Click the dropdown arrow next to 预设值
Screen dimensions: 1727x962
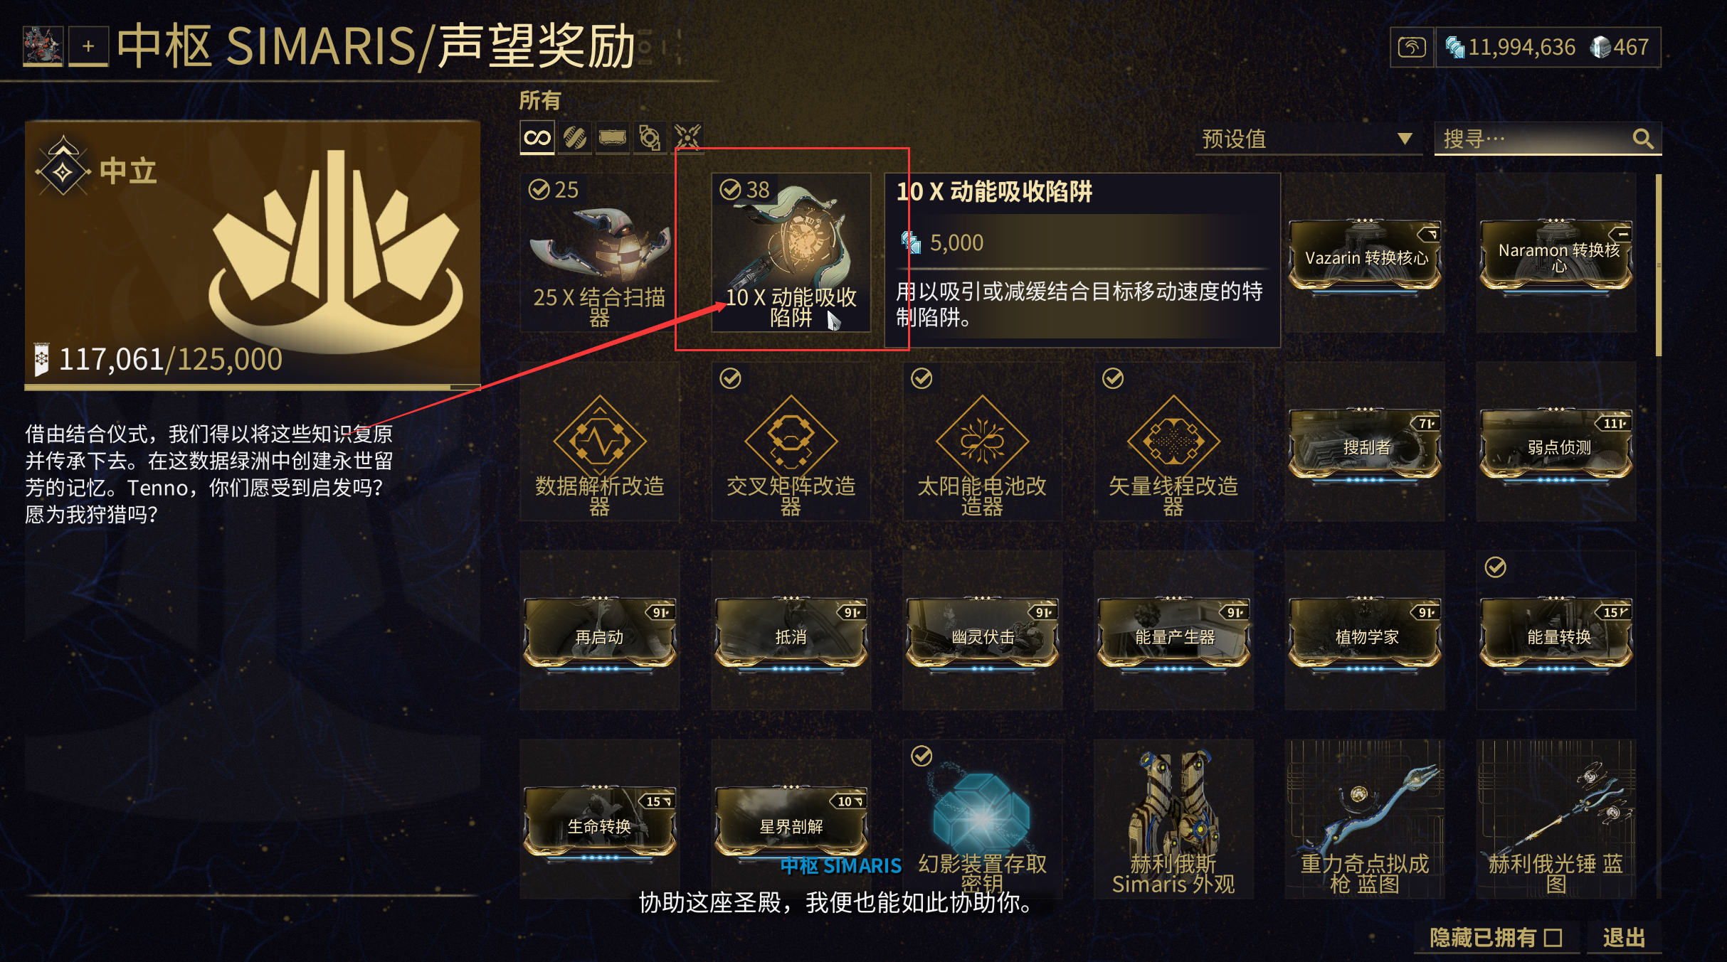(1405, 139)
